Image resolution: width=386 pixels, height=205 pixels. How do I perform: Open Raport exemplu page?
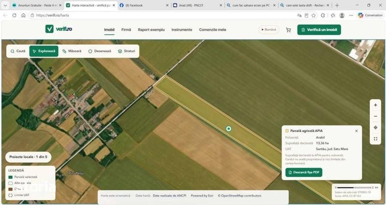coord(151,30)
